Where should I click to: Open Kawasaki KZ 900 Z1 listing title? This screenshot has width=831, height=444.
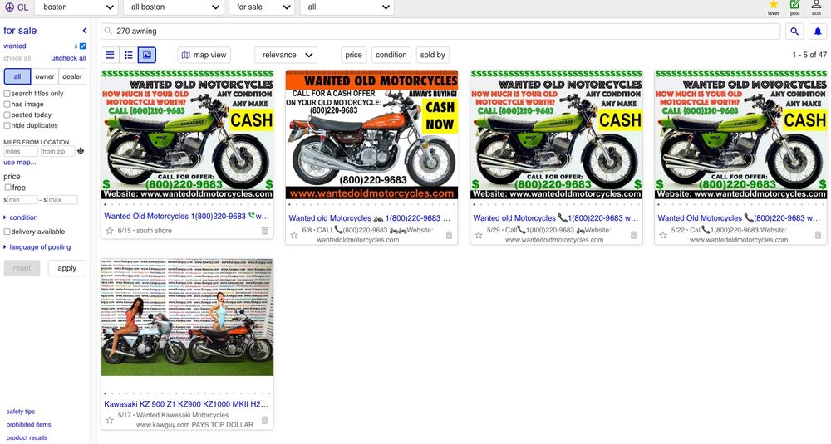(186, 404)
